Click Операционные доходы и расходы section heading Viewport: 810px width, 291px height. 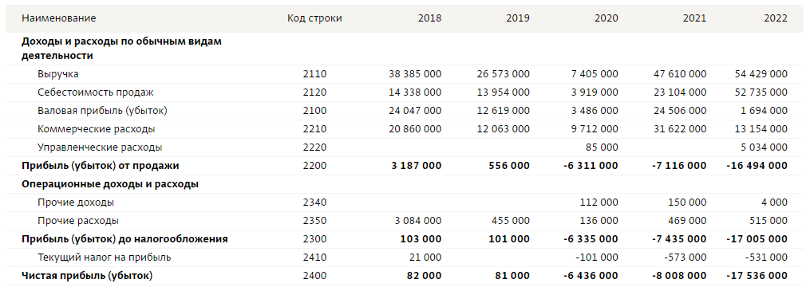point(110,184)
